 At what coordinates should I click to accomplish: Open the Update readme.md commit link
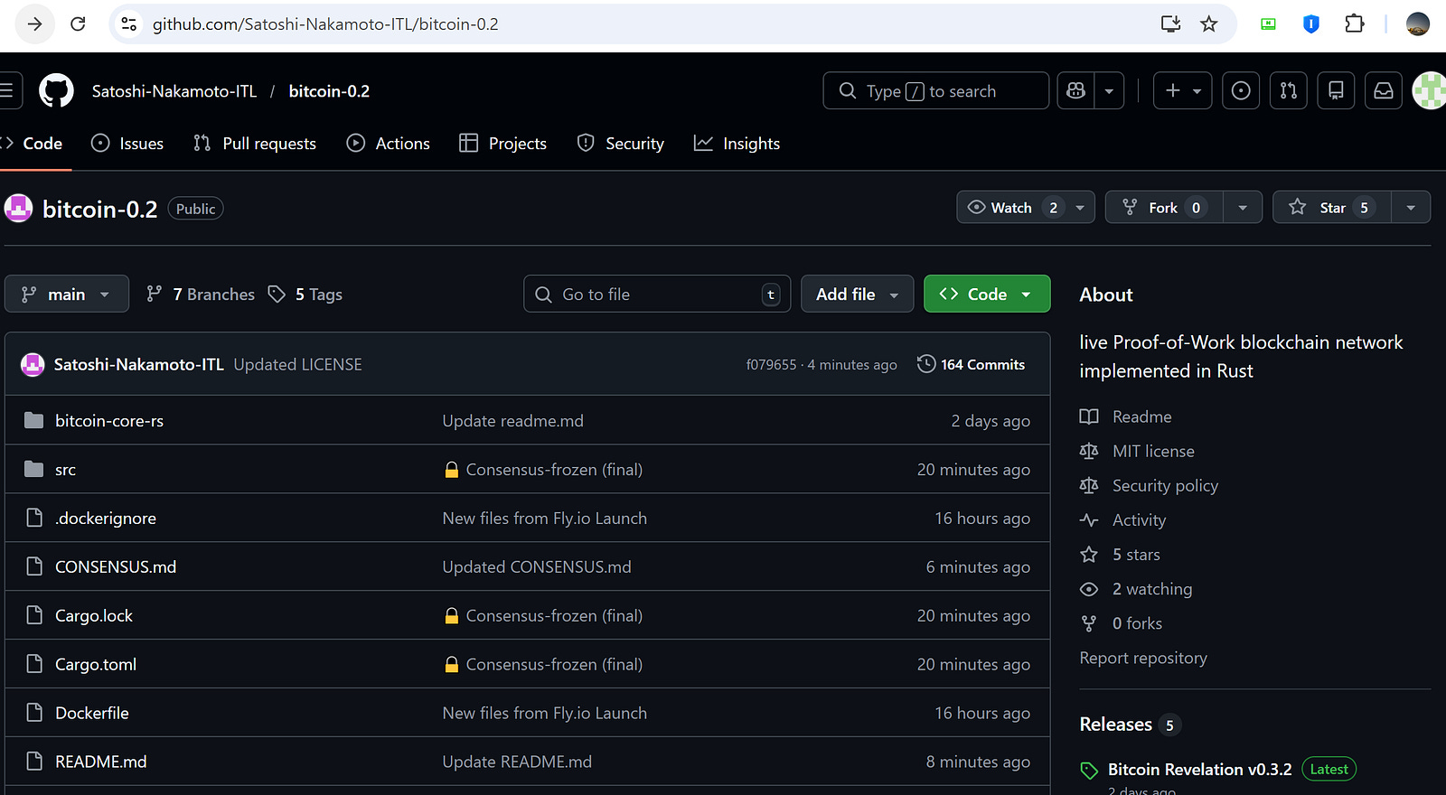tap(513, 421)
